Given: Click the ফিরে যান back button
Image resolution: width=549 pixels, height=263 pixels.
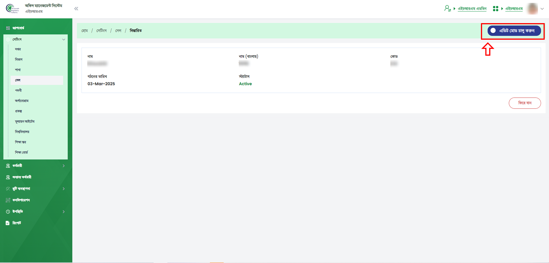Looking at the screenshot, I should click(x=525, y=103).
